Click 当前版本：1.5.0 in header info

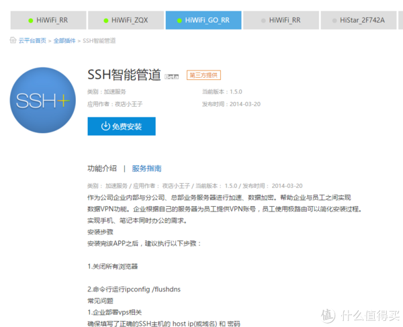click(222, 92)
